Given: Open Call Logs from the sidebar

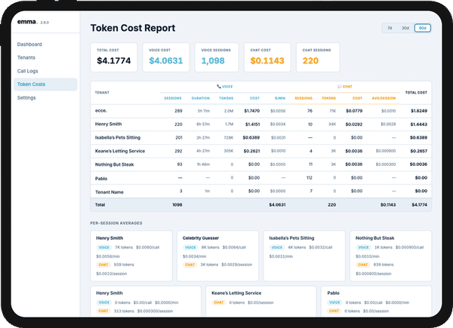Looking at the screenshot, I should coord(28,71).
